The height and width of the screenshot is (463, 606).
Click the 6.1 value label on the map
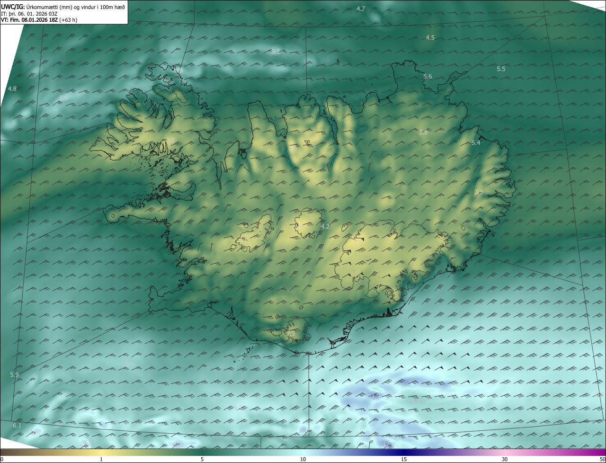[x=17, y=425]
